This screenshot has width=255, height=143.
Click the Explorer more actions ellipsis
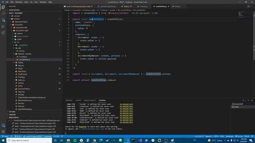(59, 6)
